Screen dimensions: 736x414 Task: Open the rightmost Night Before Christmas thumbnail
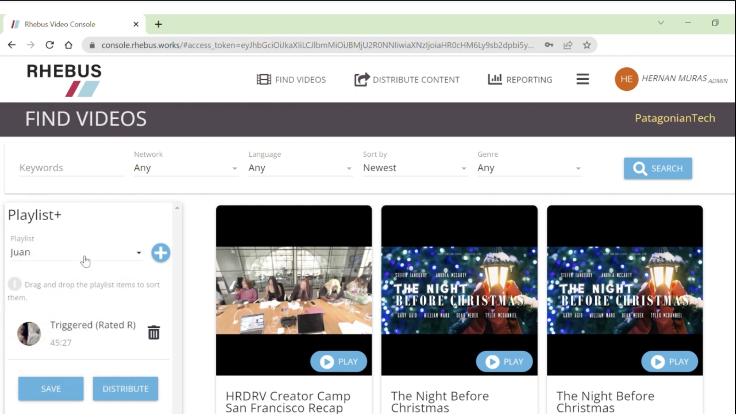tap(625, 290)
